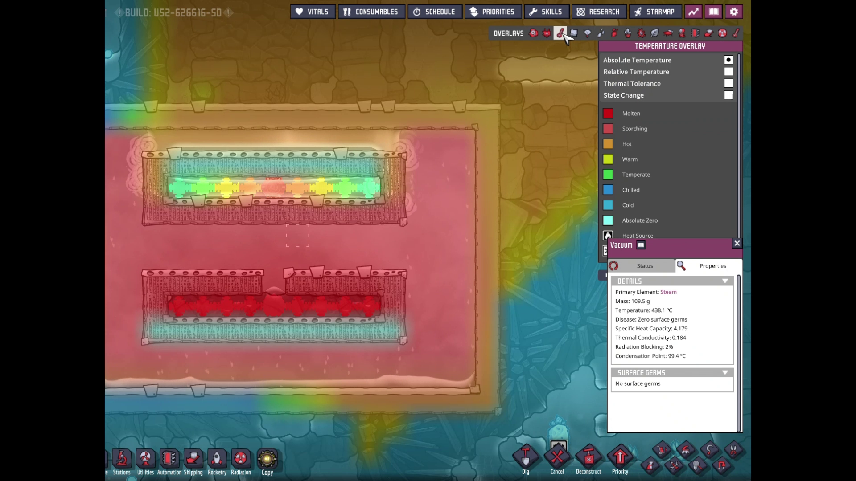This screenshot has width=856, height=481.
Task: Open the database book icon in top bar
Action: (714, 12)
